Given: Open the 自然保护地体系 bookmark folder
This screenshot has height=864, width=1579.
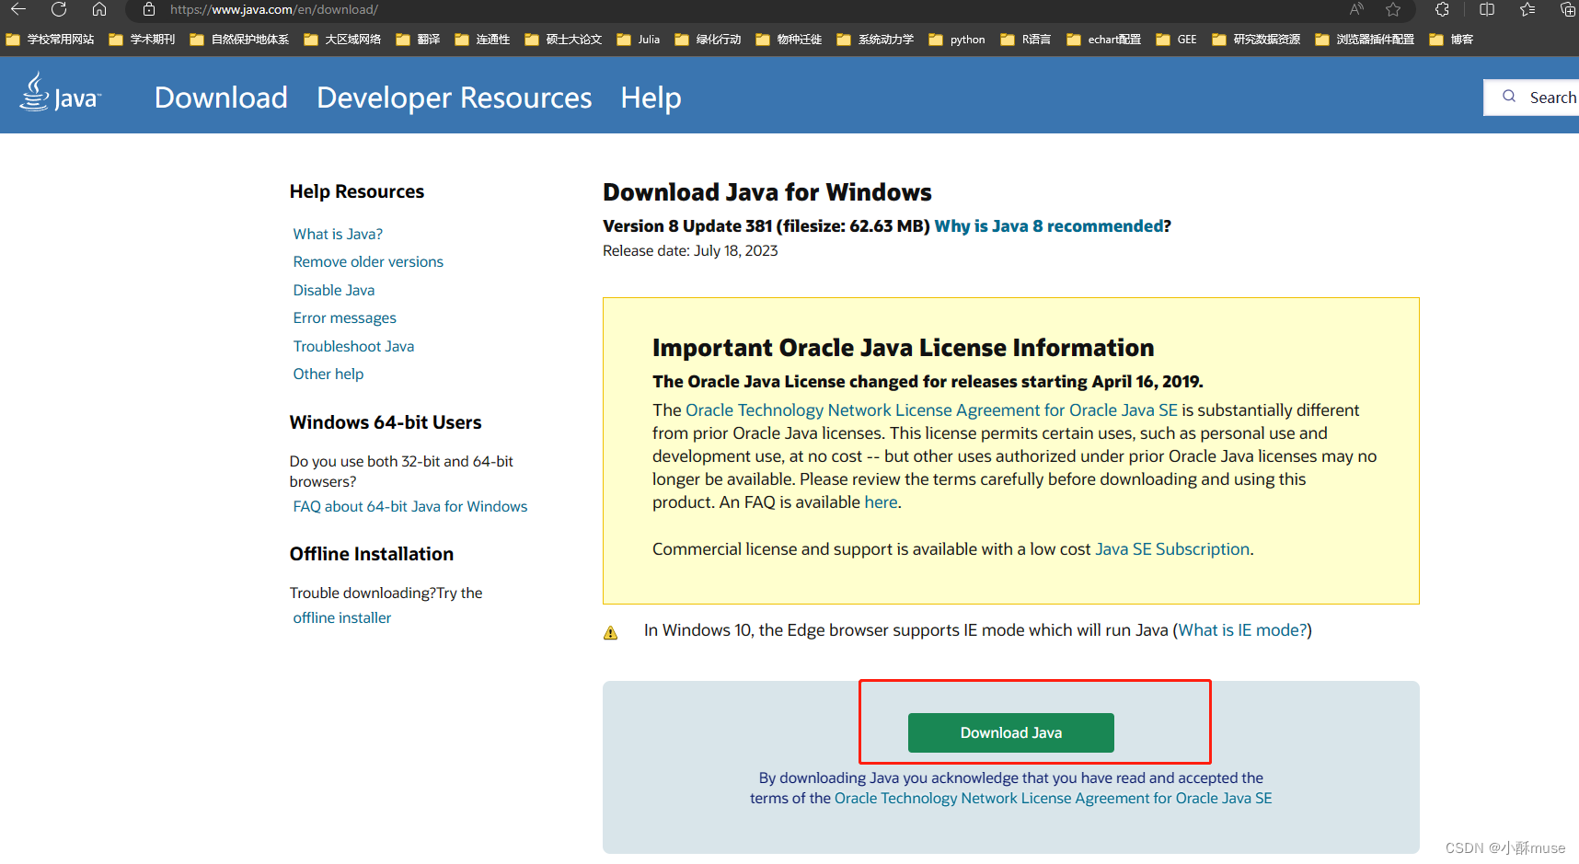Looking at the screenshot, I should pos(239,40).
